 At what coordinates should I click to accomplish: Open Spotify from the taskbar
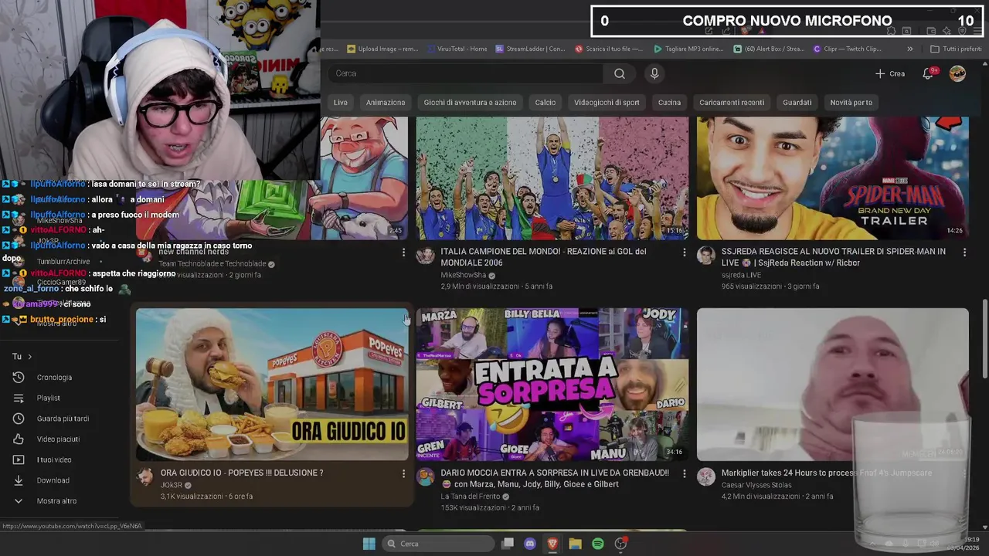pyautogui.click(x=598, y=544)
